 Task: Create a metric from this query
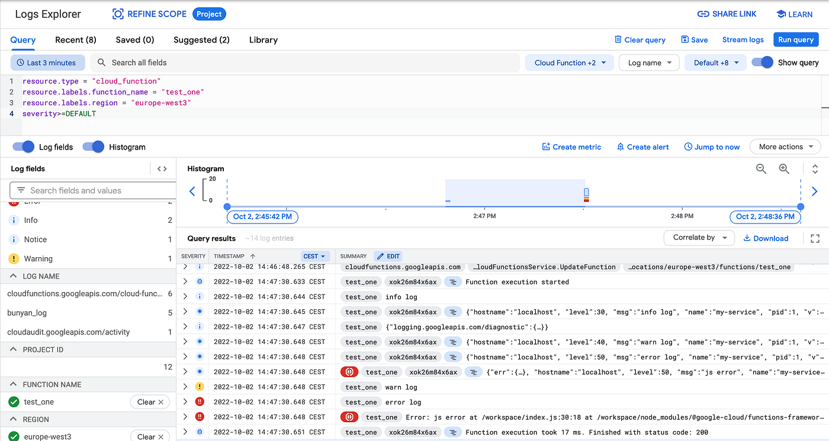[x=571, y=146]
